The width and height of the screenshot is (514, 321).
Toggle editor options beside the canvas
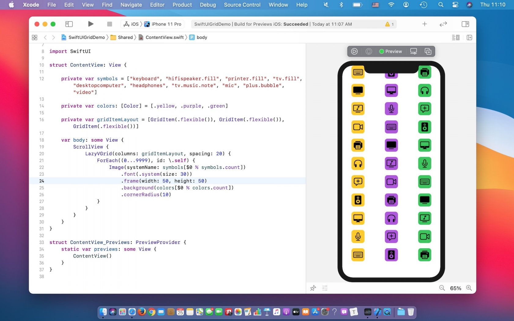[x=456, y=37]
